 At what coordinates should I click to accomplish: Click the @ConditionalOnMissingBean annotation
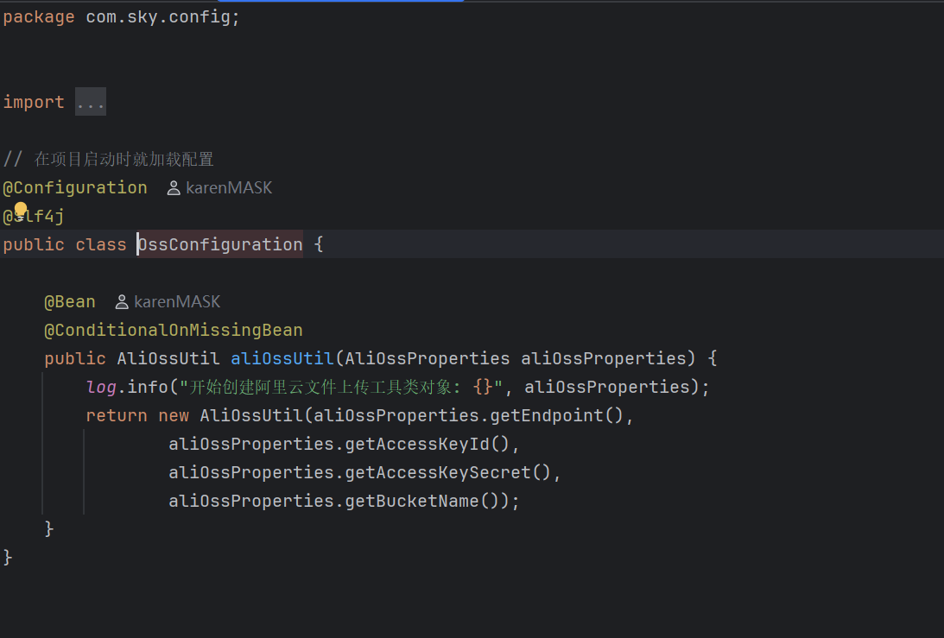point(174,330)
